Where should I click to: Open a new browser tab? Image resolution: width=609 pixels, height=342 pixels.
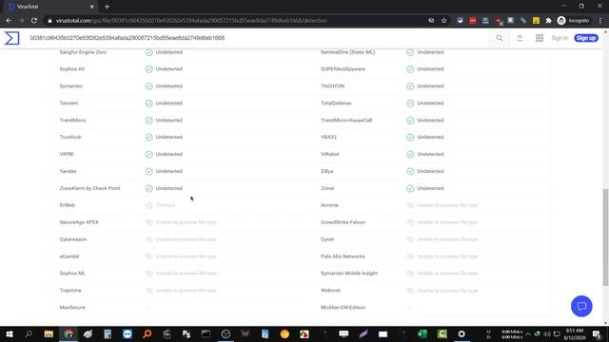tap(107, 7)
